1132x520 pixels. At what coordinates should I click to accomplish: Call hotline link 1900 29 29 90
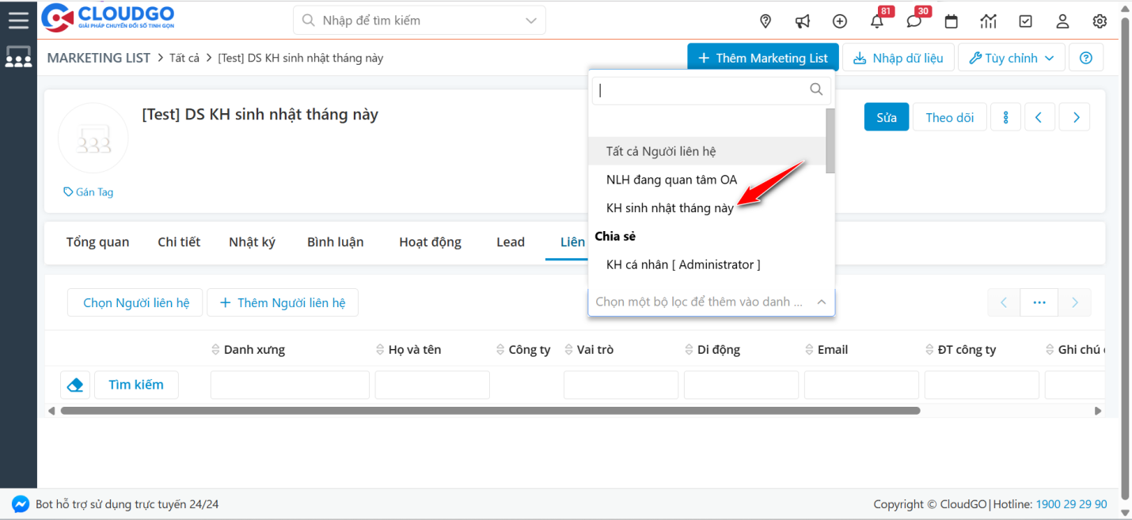[1071, 504]
